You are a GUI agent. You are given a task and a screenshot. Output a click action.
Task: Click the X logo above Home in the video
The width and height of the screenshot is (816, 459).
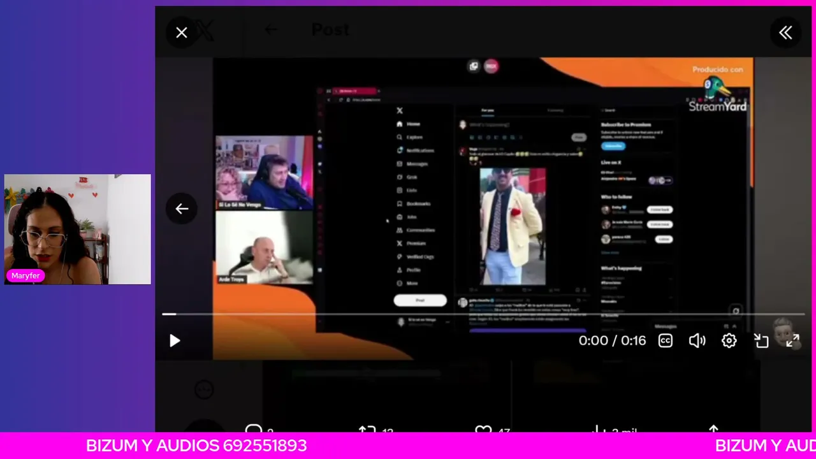coord(400,111)
